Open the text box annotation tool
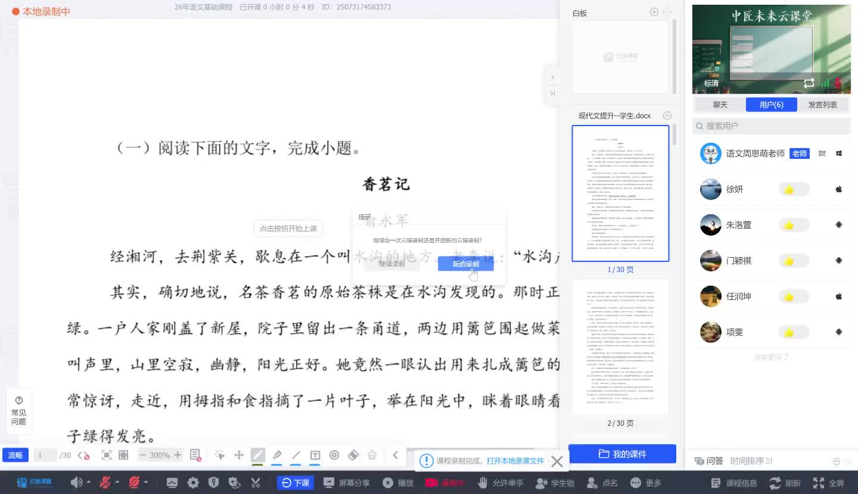This screenshot has width=858, height=494. coord(315,455)
